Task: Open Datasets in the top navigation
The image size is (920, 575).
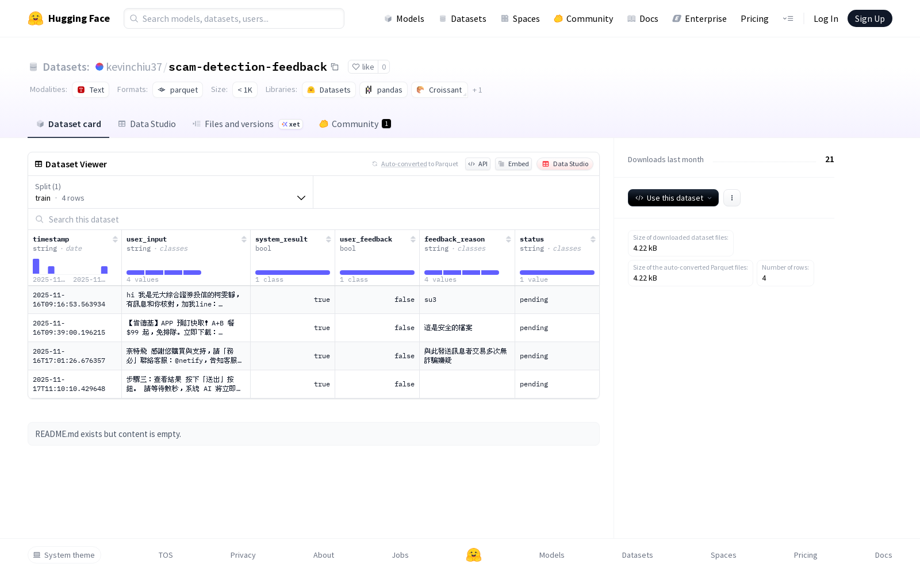Action: [462, 18]
